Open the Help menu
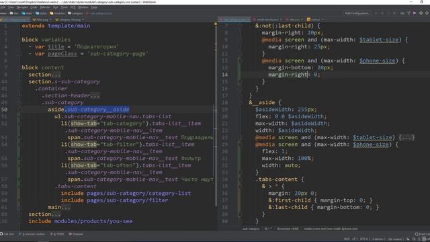The height and width of the screenshot is (242, 430). pos(94,7)
